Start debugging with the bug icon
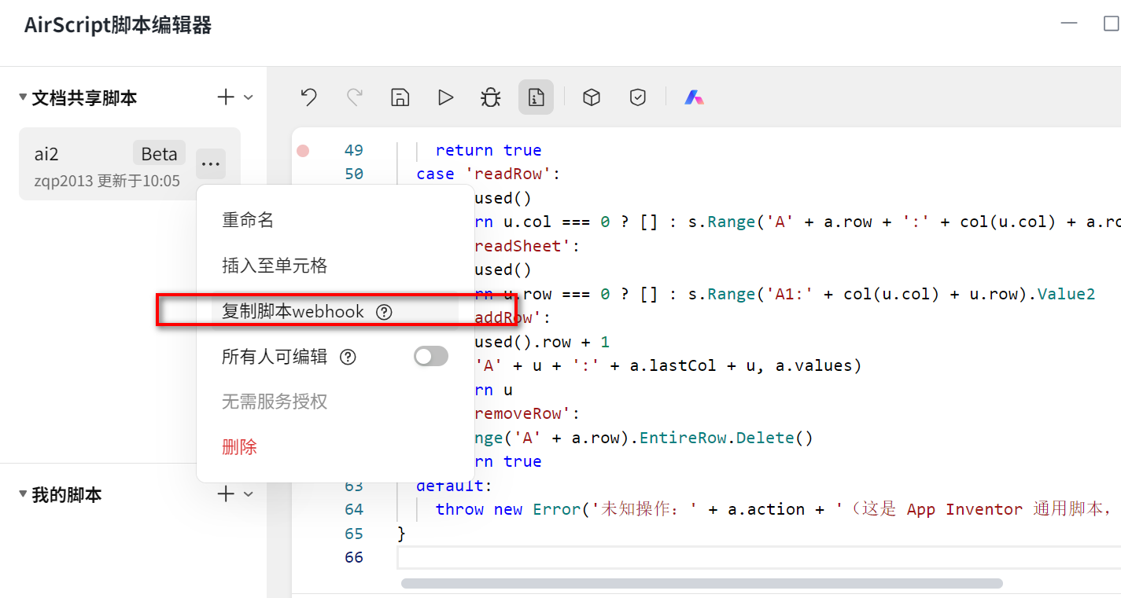Screen dimensions: 1121x598 point(491,97)
